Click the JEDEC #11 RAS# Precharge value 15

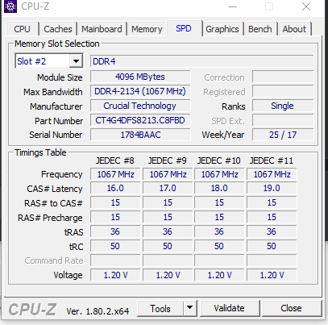click(x=272, y=217)
